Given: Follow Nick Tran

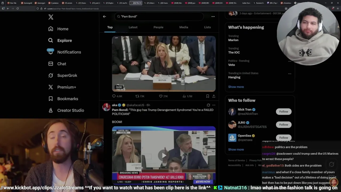Looking at the screenshot, I should [283, 111].
